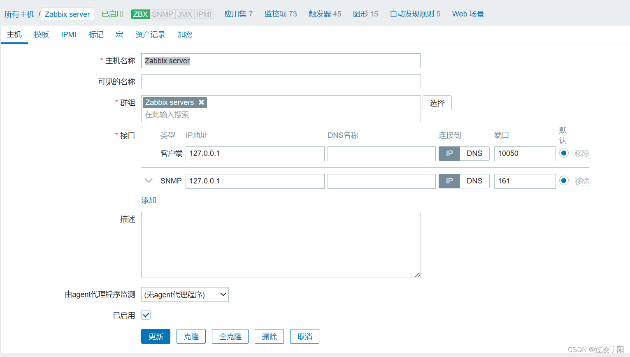The height and width of the screenshot is (357, 630).
Task: Focus the 可见的名称 input field
Action: (x=281, y=82)
